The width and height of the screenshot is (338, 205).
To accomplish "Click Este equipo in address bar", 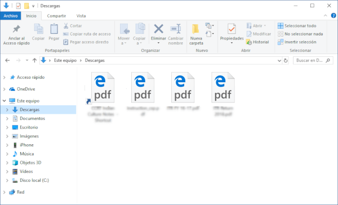I will pos(65,60).
